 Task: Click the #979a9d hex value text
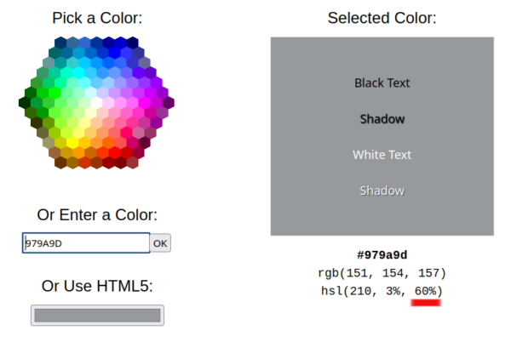[x=382, y=254]
